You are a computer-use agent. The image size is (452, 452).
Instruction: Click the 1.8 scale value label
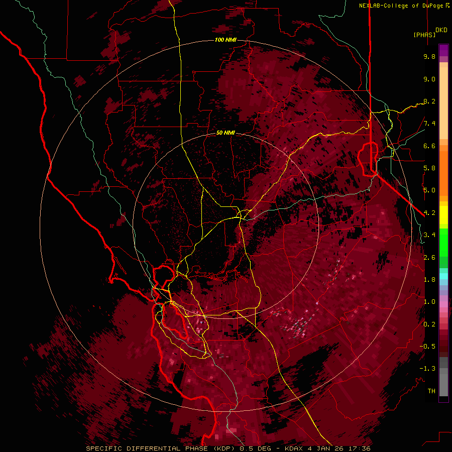[x=429, y=280]
